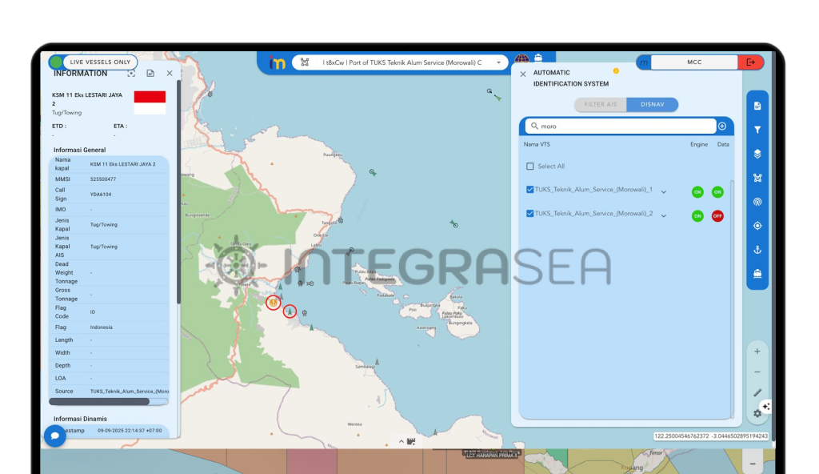
Task: Switch to the FILTER AIS tab
Action: click(x=601, y=105)
